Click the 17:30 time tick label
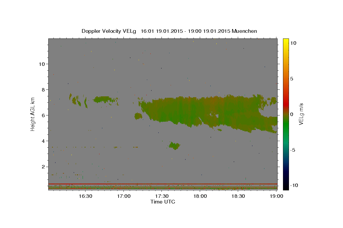This screenshot has height=228, width=343. coord(162,196)
